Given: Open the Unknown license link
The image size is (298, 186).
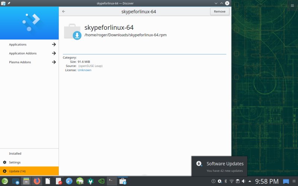Looking at the screenshot, I should [x=85, y=70].
